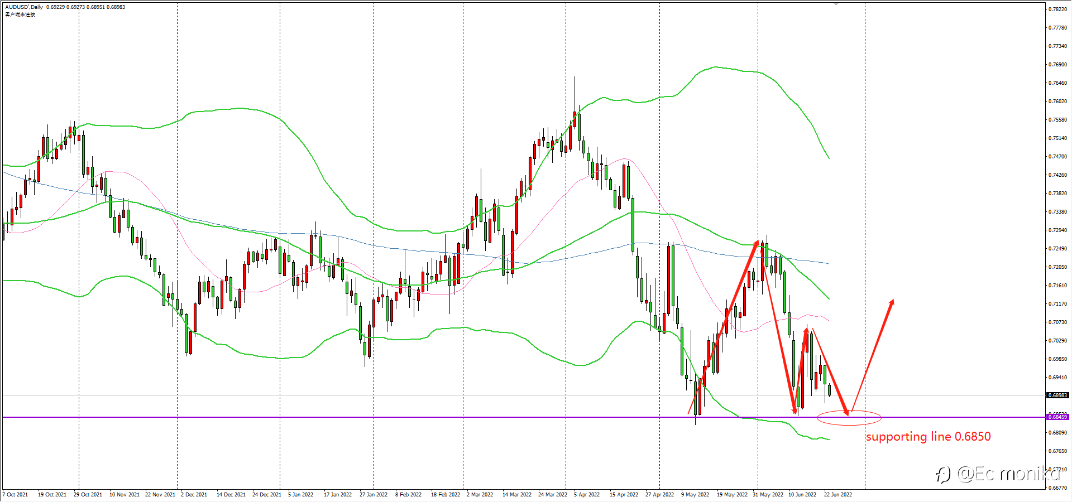Screen dimensions: 1072x502
Task: Click the 19 Oct 2021 date label
Action: click(52, 495)
